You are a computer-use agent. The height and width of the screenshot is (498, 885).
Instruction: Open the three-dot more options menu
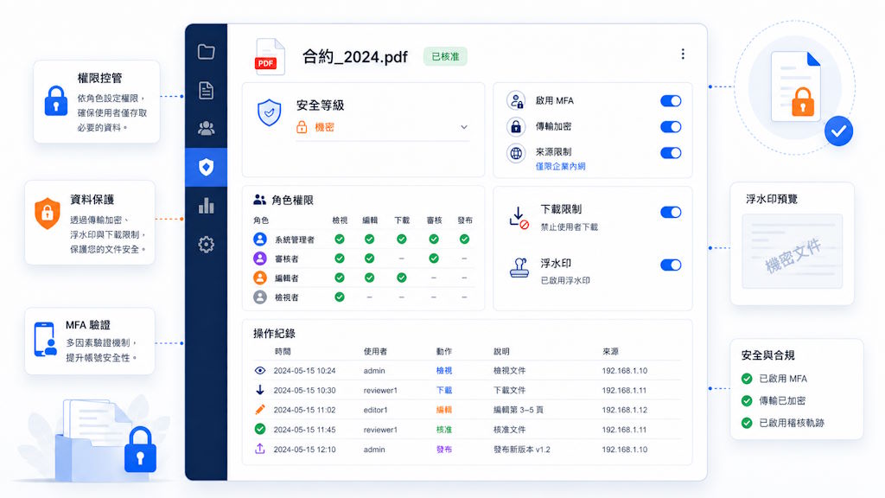click(x=683, y=54)
